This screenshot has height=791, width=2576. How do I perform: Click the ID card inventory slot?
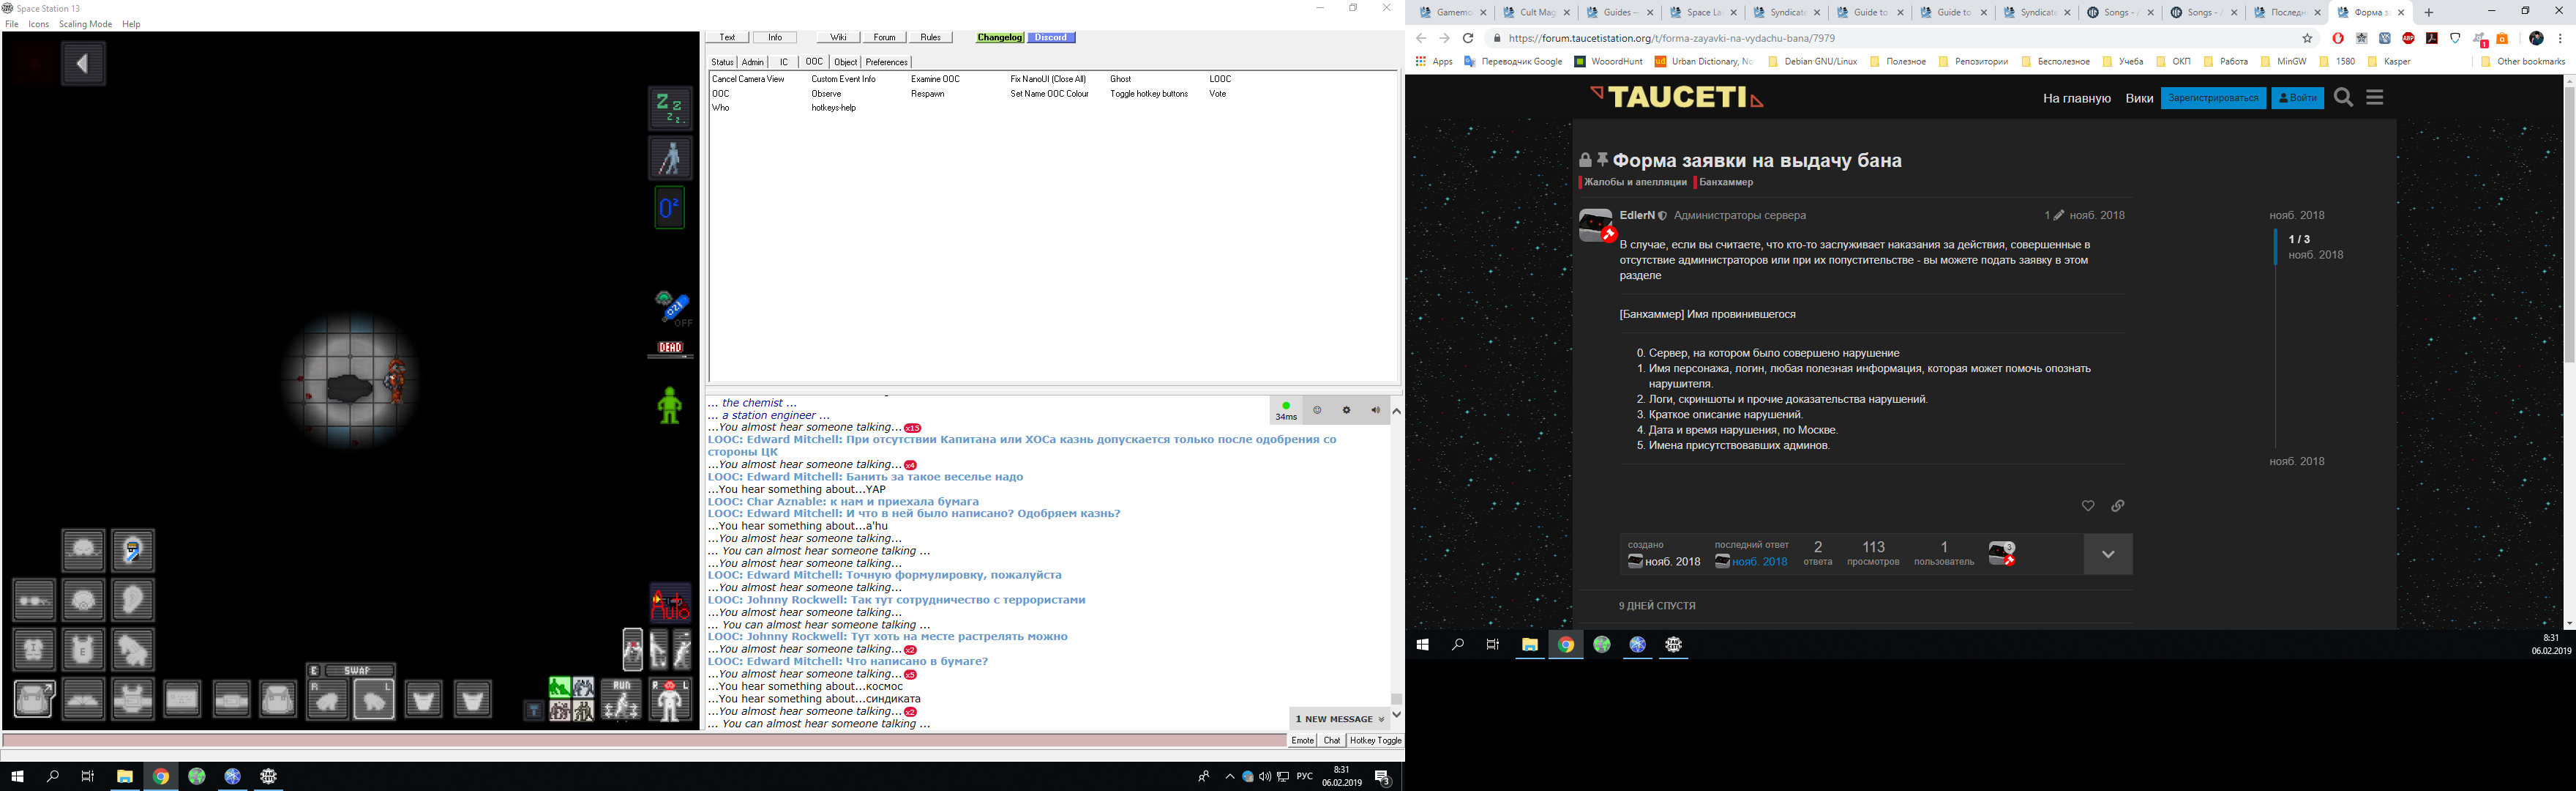point(182,699)
